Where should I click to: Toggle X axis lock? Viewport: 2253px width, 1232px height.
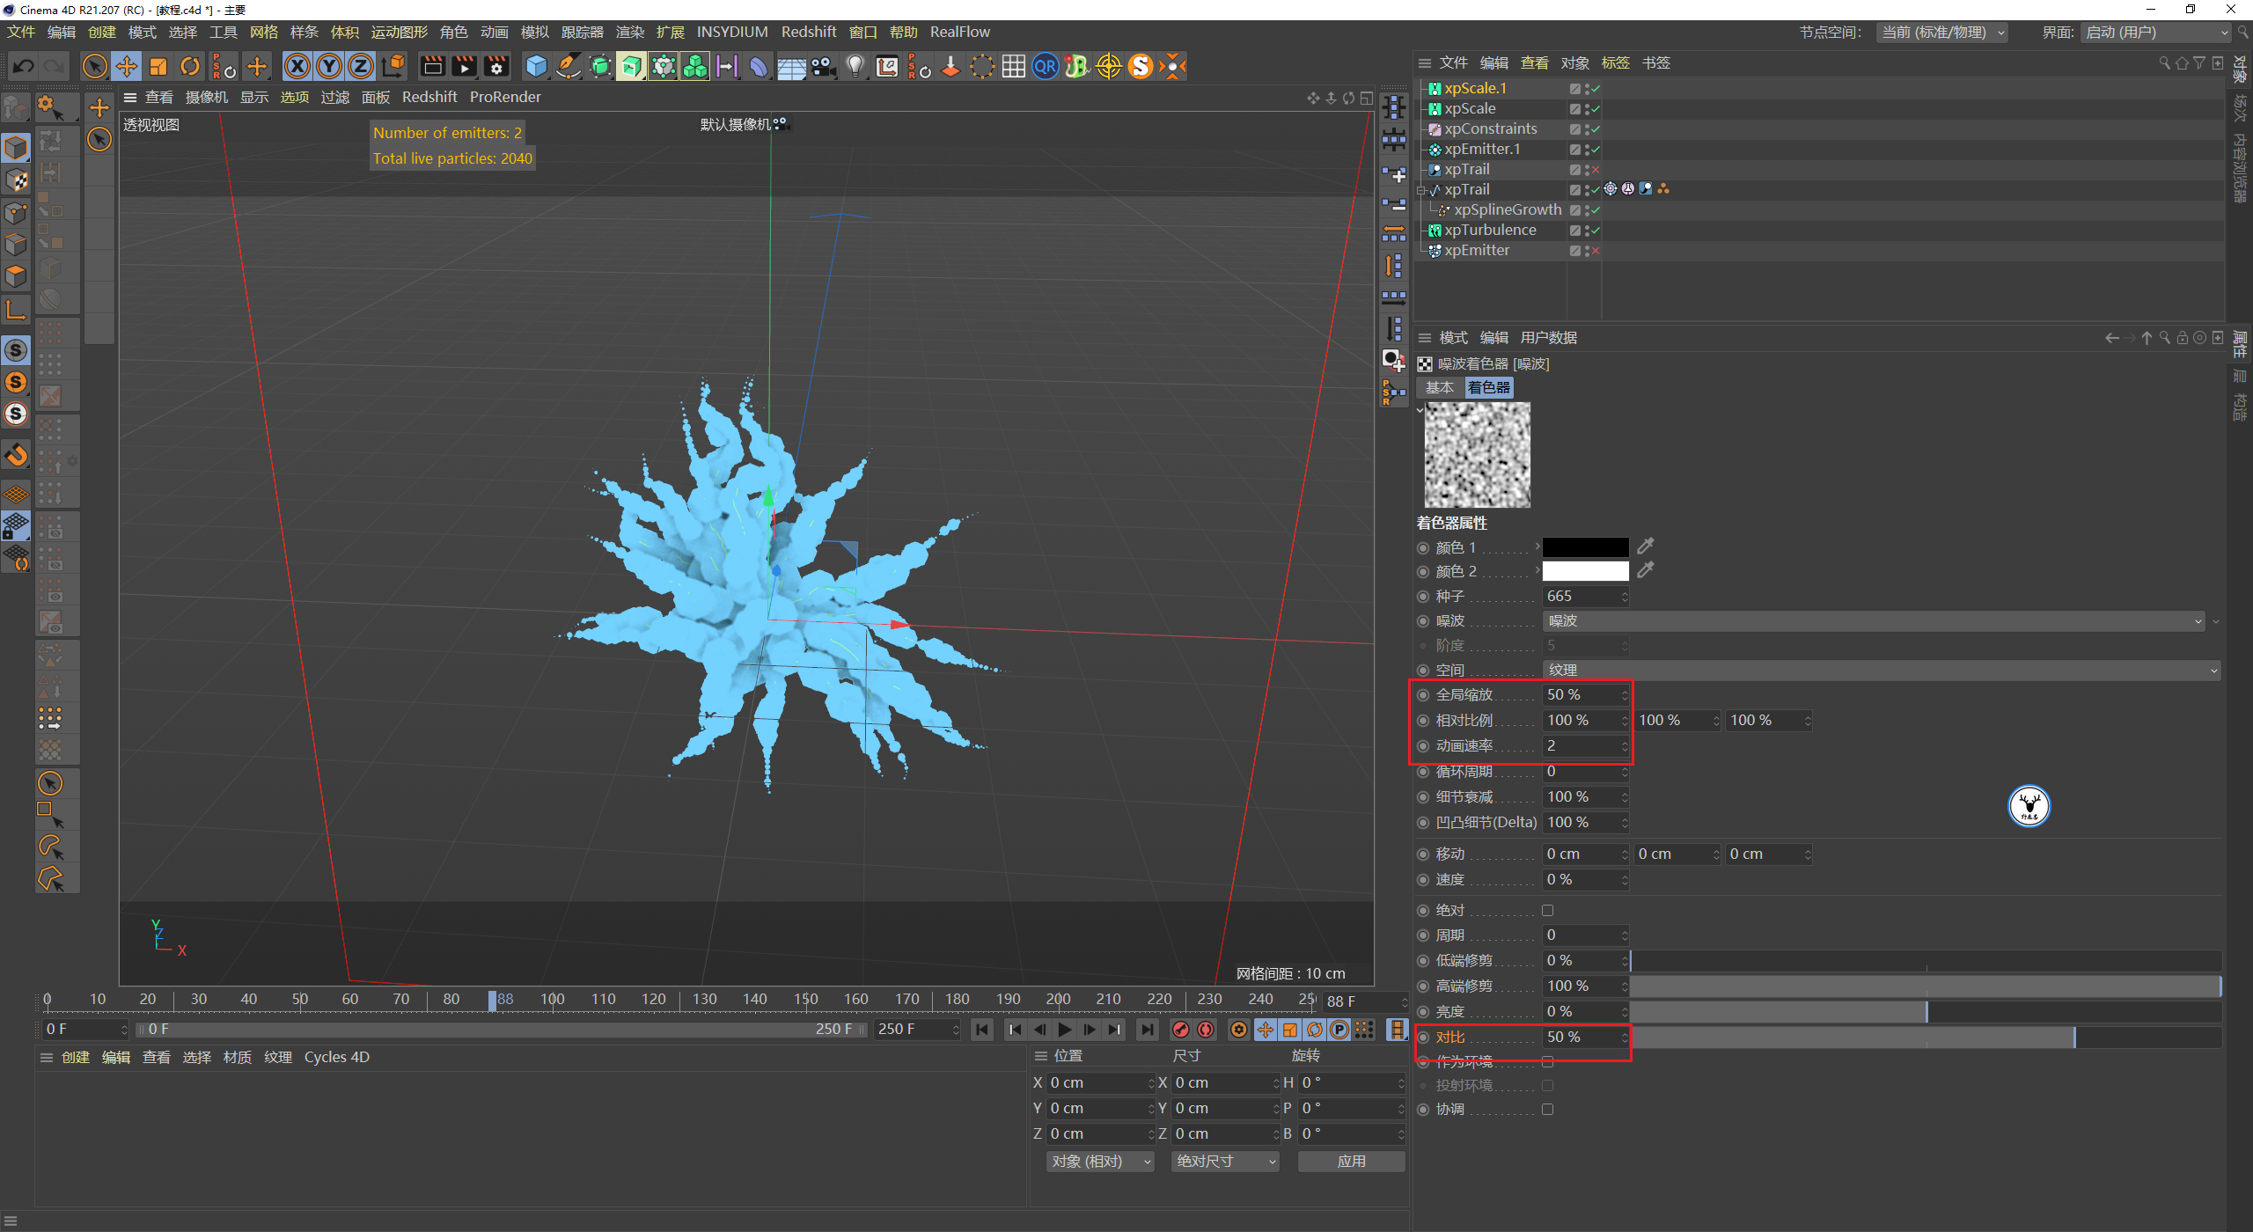297,66
